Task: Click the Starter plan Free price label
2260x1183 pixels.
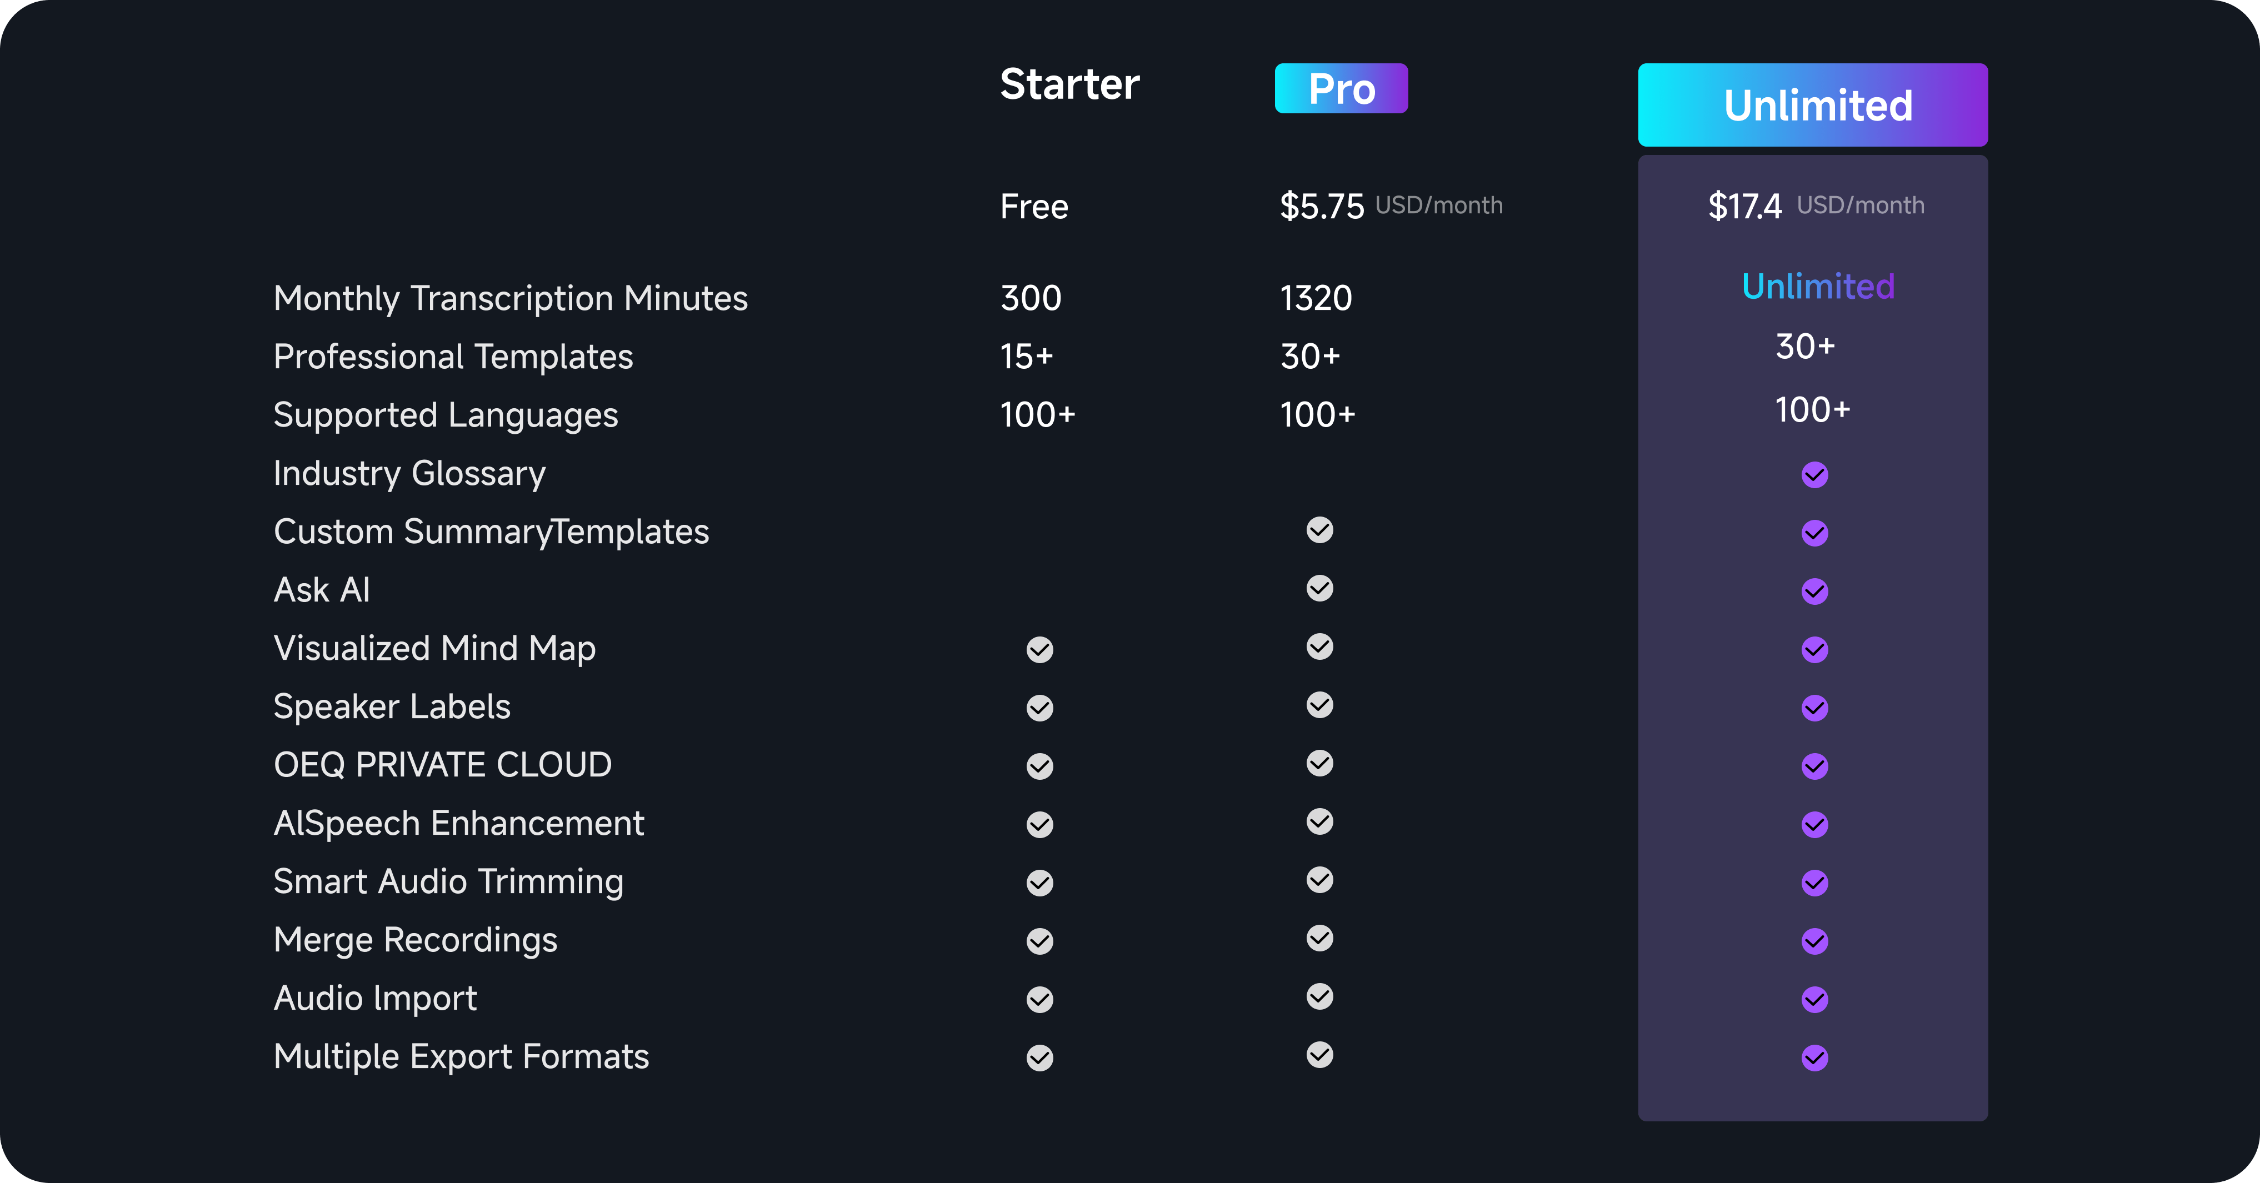Action: 1033,207
